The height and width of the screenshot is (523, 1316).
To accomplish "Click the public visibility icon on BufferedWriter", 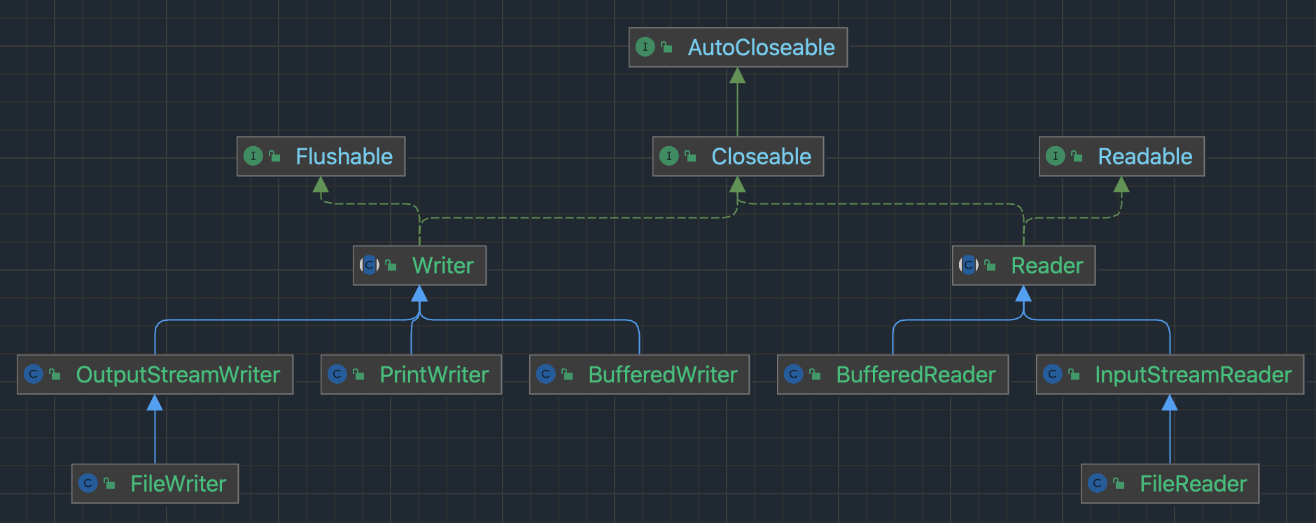I will click(x=568, y=375).
